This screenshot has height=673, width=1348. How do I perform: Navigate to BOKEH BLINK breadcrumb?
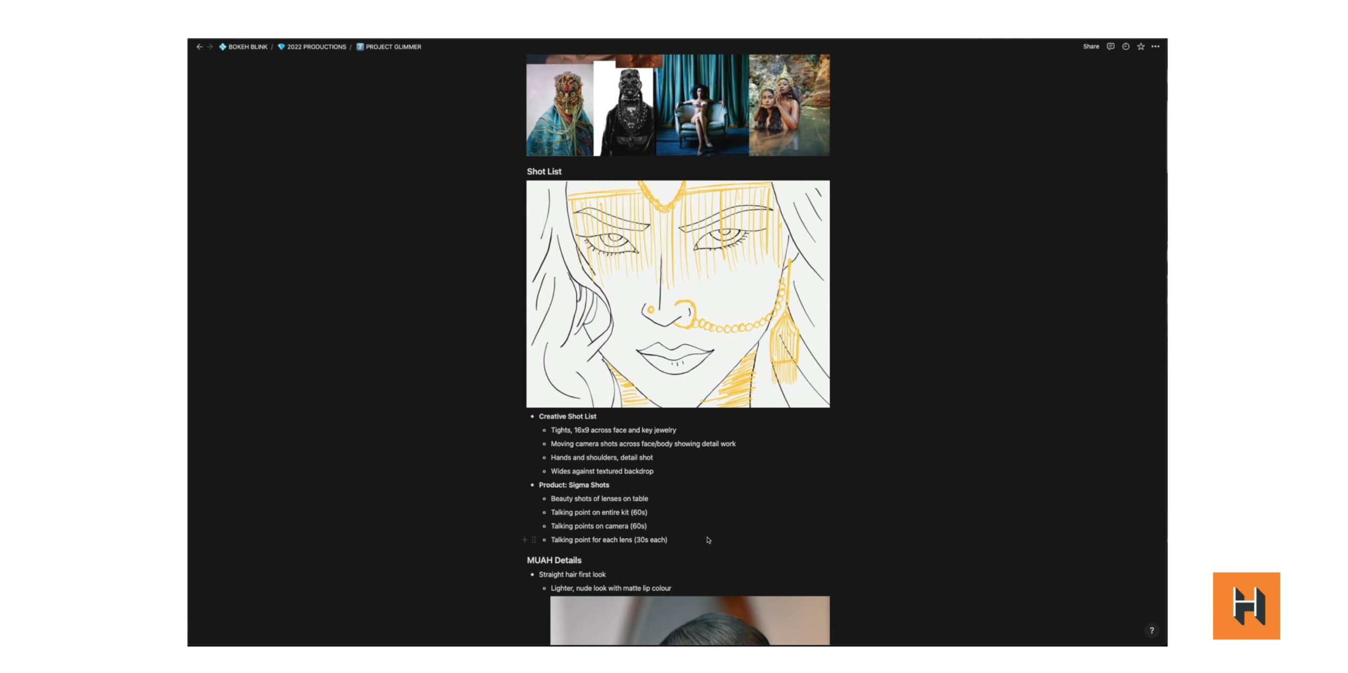tap(247, 47)
